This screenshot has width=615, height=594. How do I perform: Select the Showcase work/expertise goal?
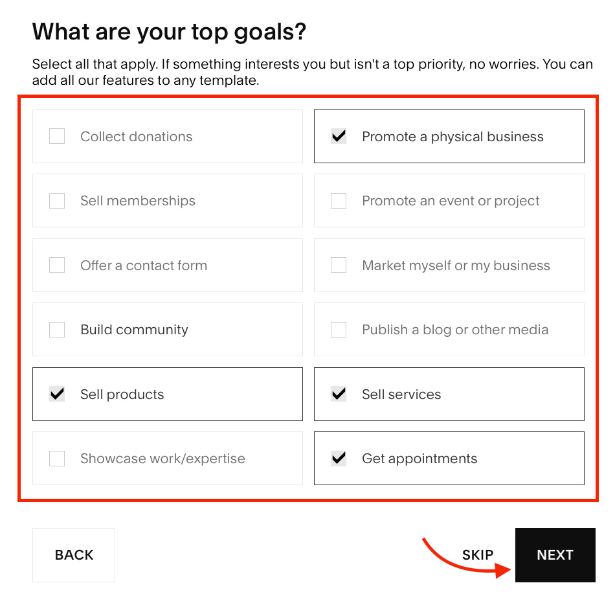pos(57,458)
